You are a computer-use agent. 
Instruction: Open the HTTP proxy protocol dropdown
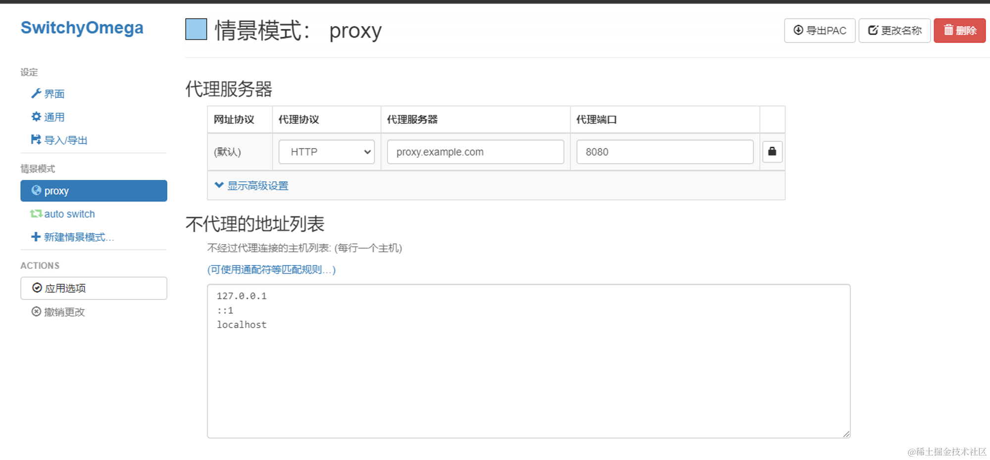coord(327,152)
